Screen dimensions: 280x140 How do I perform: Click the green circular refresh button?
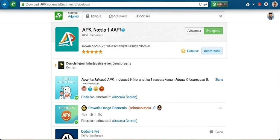click(x=13, y=4)
